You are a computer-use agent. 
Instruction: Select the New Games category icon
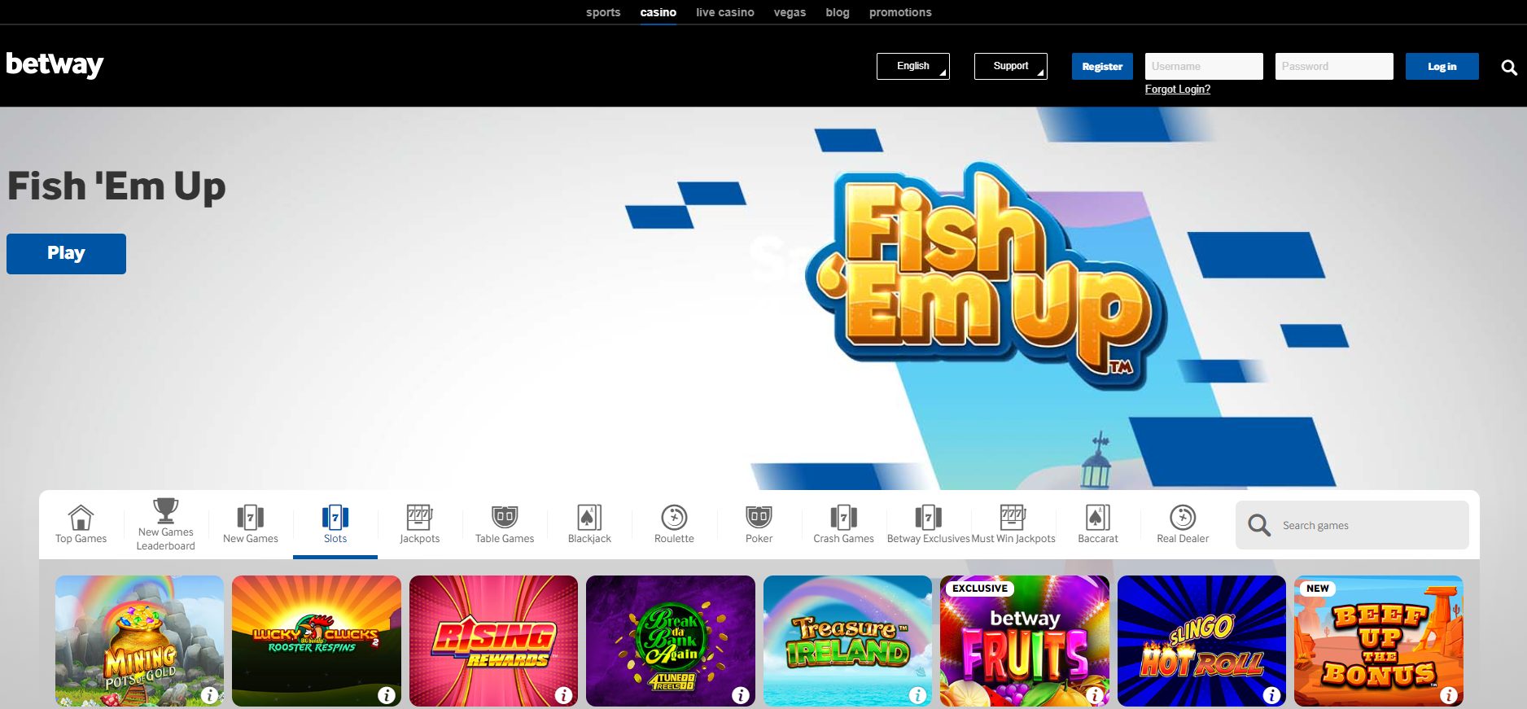click(x=250, y=518)
